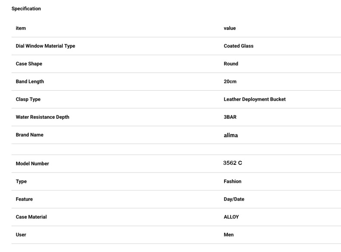Screen dimensions: 341x252
Task: Click the Day/Date feature value
Action: [x=234, y=199]
